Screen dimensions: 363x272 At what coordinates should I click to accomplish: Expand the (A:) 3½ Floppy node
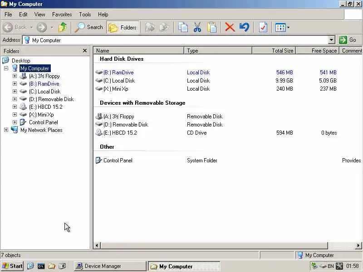click(15, 76)
